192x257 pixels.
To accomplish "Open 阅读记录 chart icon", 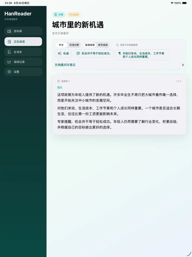I will tap(9, 62).
